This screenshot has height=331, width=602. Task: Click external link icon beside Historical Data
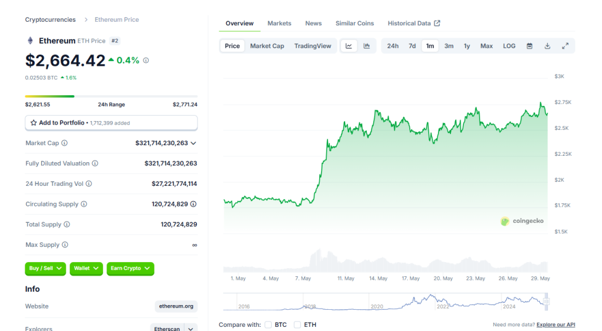[x=437, y=23]
